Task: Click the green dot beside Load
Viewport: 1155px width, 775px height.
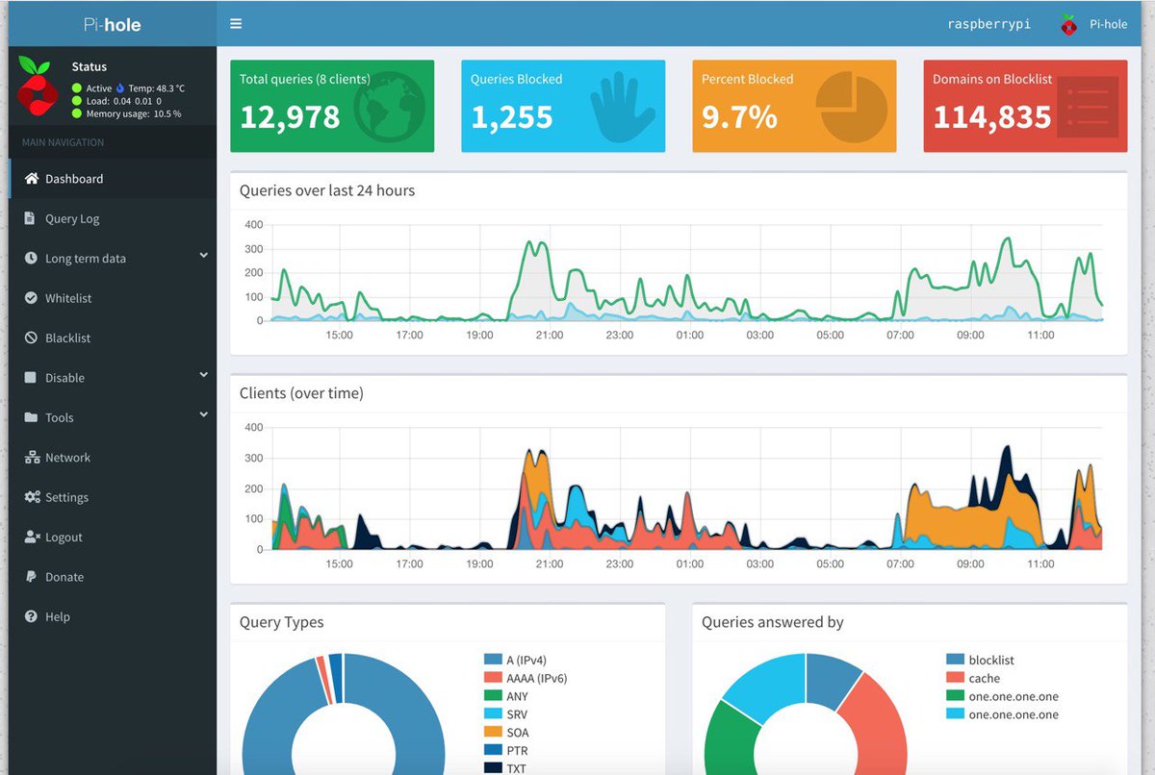Action: pyautogui.click(x=77, y=101)
